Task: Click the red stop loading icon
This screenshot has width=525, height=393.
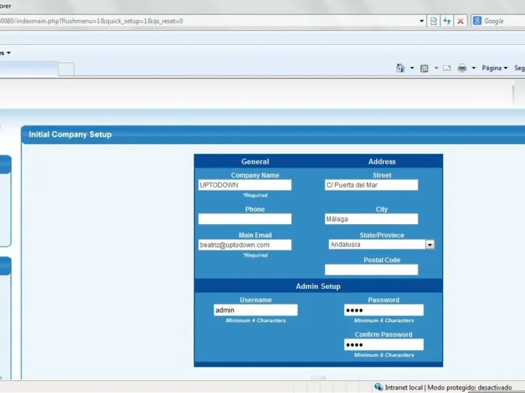Action: pos(461,21)
